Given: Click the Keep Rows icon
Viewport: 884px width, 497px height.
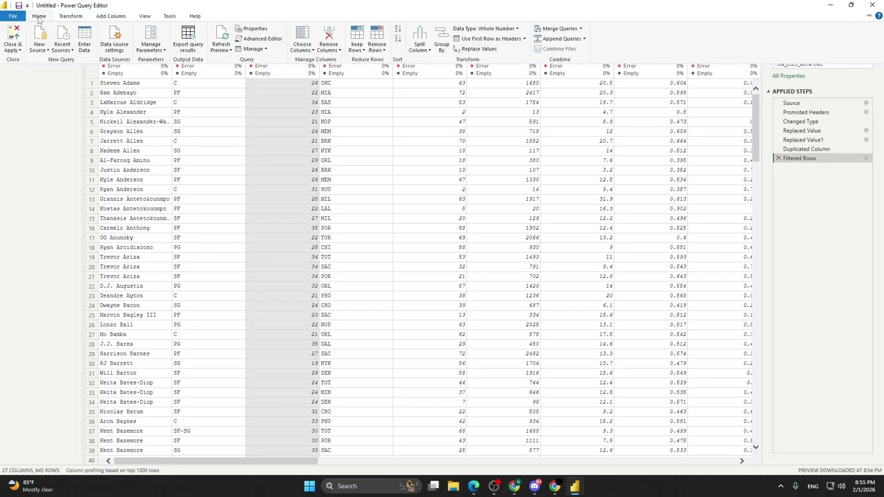Looking at the screenshot, I should pos(357,34).
